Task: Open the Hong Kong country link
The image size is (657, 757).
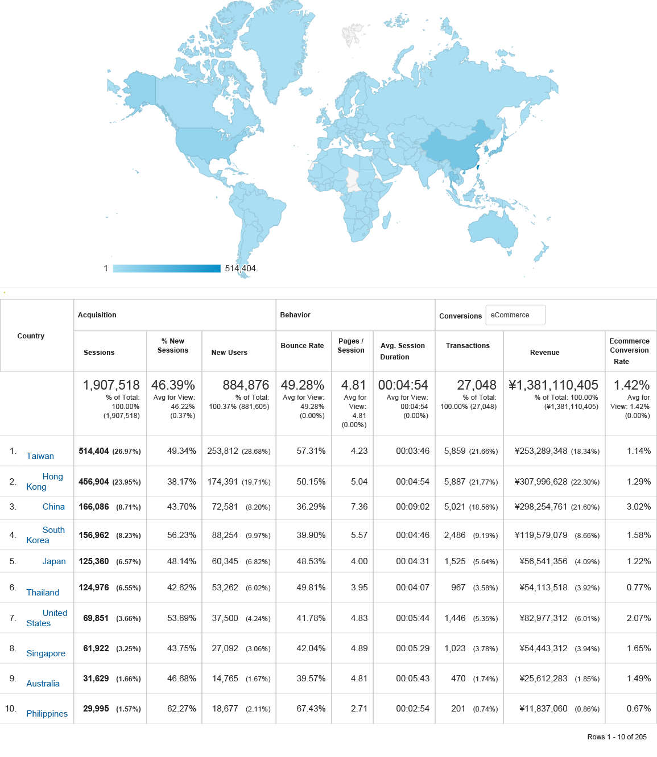Action: click(45, 482)
